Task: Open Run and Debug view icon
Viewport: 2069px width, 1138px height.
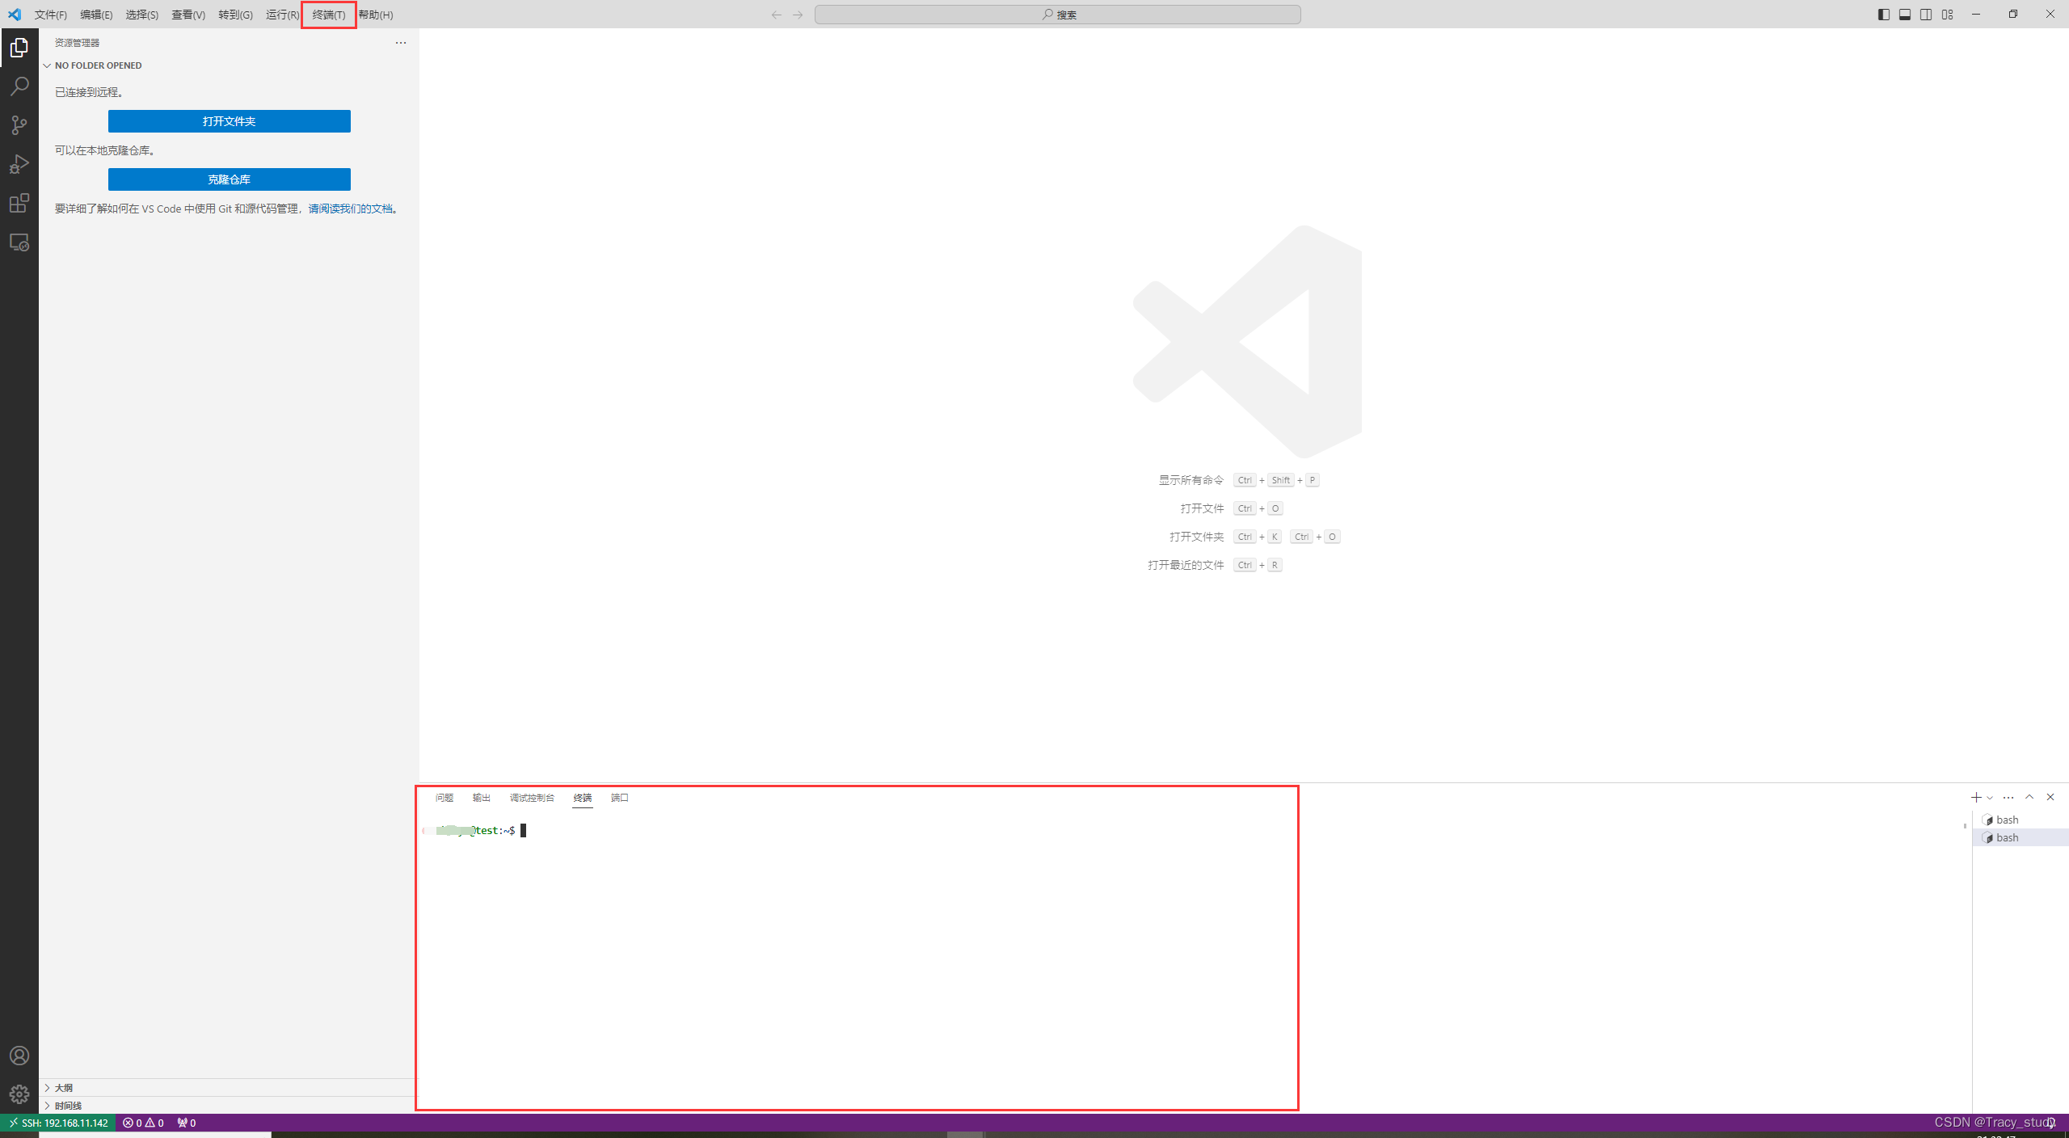Action: (x=19, y=164)
